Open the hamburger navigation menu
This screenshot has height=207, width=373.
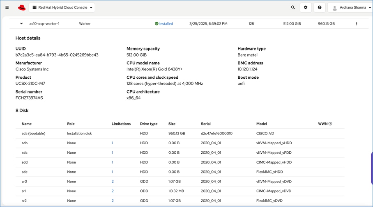point(7,7)
